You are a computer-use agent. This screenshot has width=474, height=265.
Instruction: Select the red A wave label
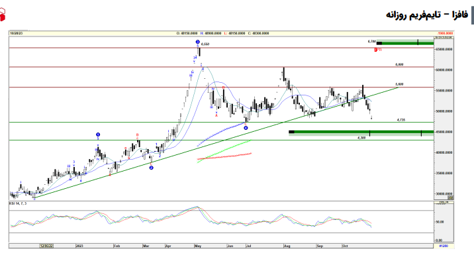(x=217, y=115)
